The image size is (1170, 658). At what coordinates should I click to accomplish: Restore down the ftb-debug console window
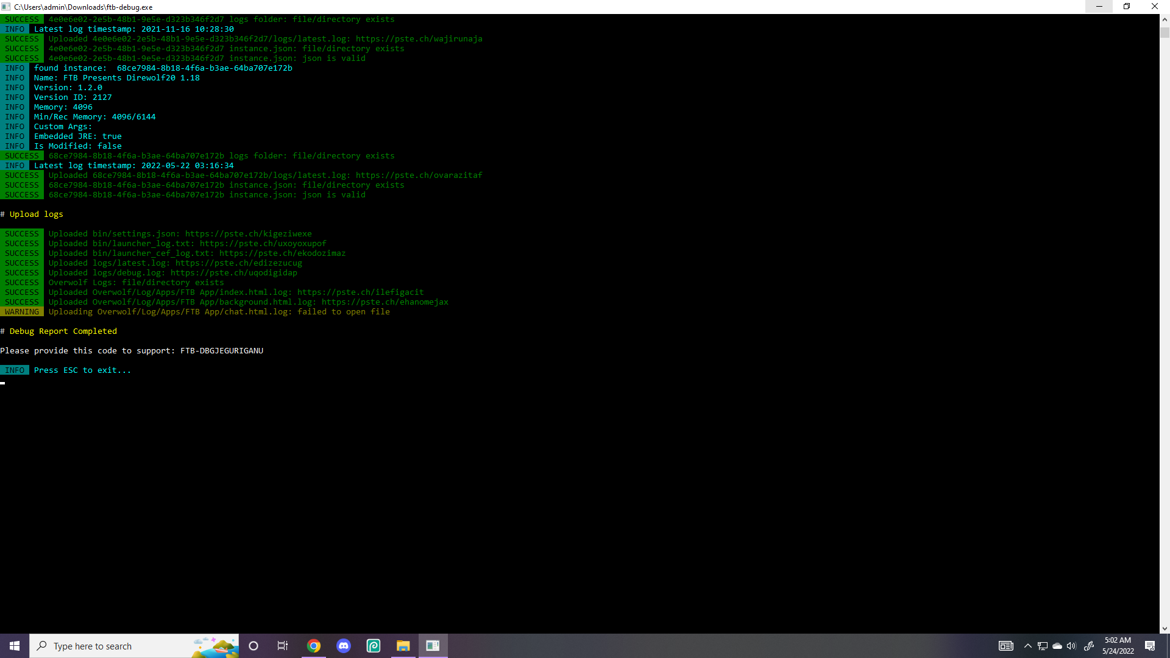tap(1127, 7)
